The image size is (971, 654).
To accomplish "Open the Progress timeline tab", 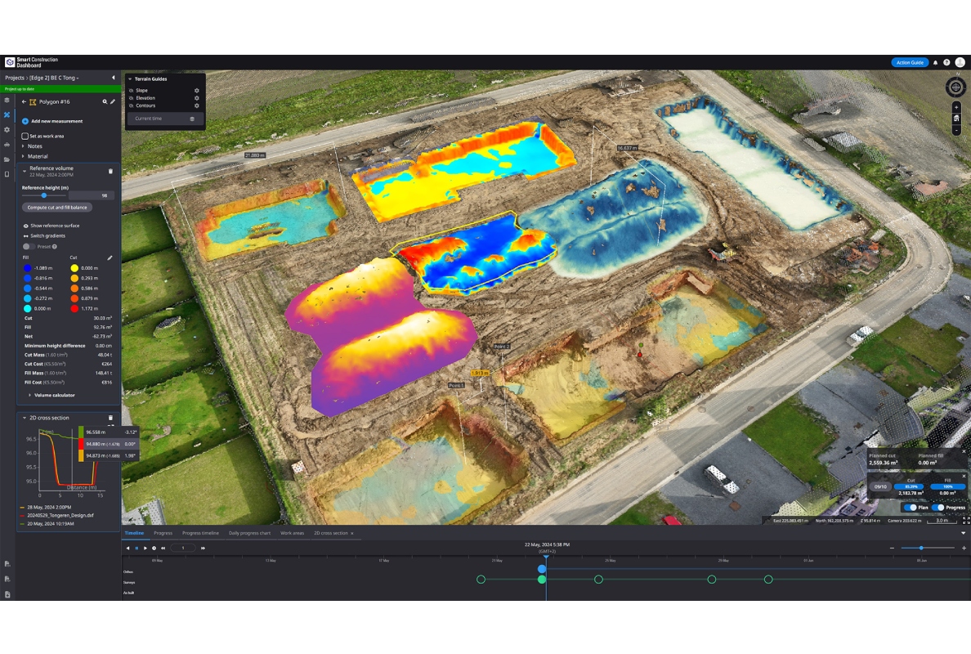I will (x=200, y=533).
